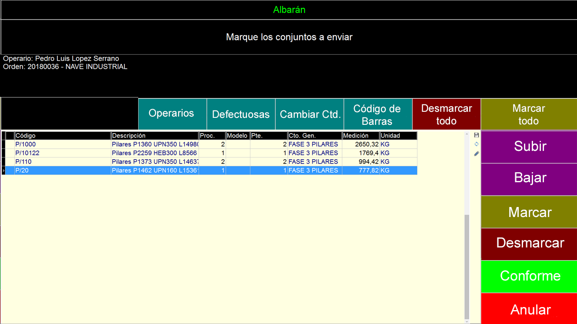
Task: Open the Defectuosas option
Action: coord(241,114)
